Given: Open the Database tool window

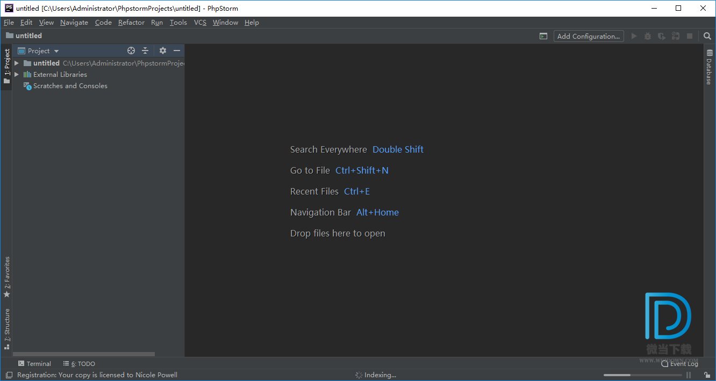Looking at the screenshot, I should [710, 67].
